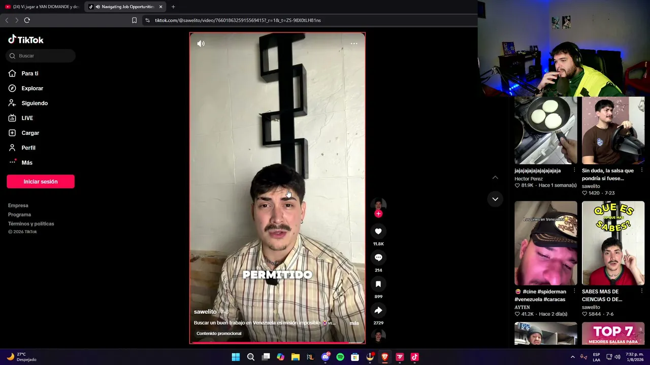650x365 pixels.
Task: Open options for the jajajajaja video
Action: tap(574, 170)
